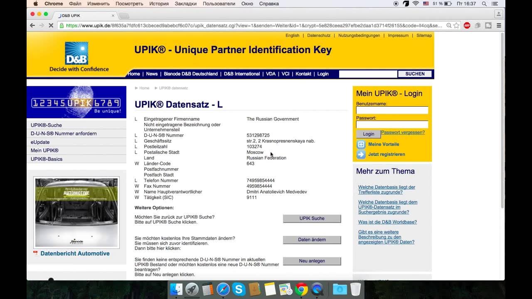Open a new tab next to D&B UPIK
This screenshot has width=532, height=299.
click(x=124, y=16)
